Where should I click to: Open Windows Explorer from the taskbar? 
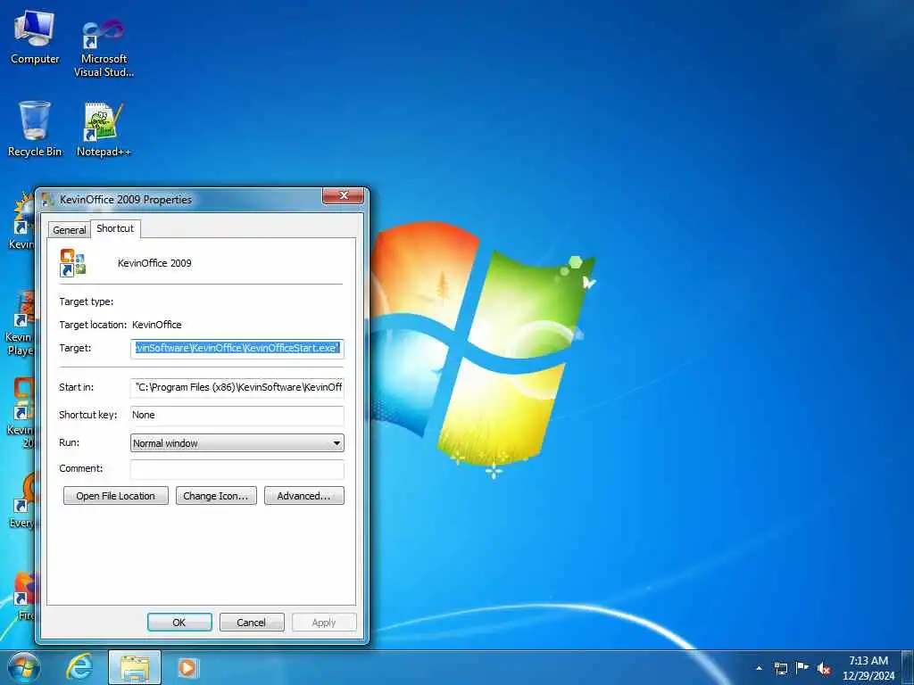pos(135,667)
